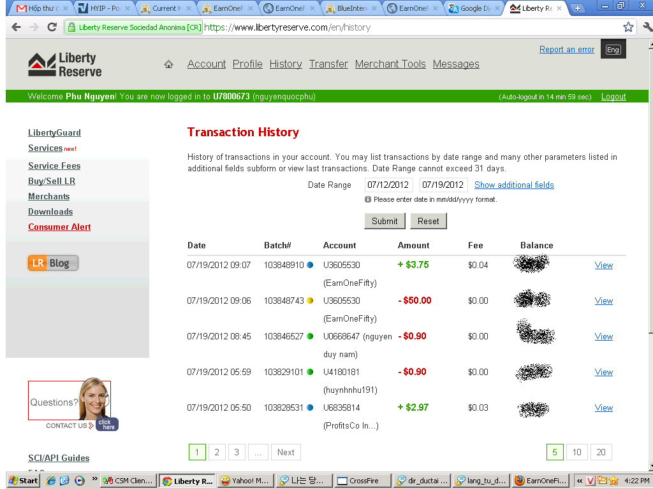Image resolution: width=653 pixels, height=489 pixels.
Task: Open the Profile menu item
Action: 247,64
